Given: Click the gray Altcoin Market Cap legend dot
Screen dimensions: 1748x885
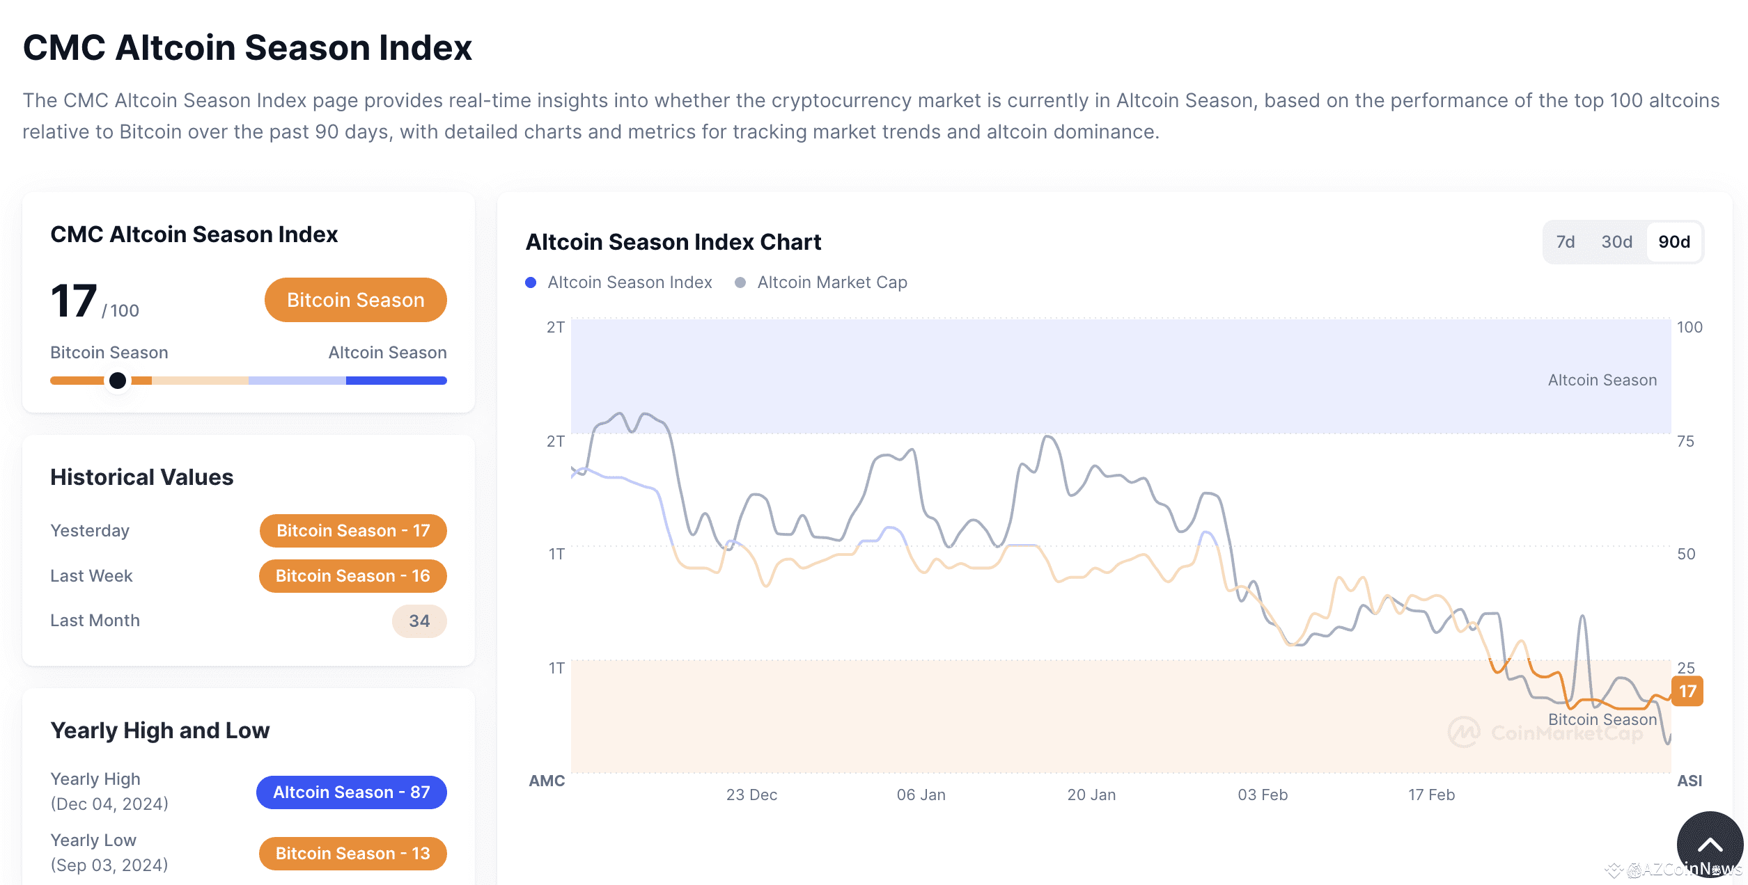Looking at the screenshot, I should pyautogui.click(x=740, y=282).
